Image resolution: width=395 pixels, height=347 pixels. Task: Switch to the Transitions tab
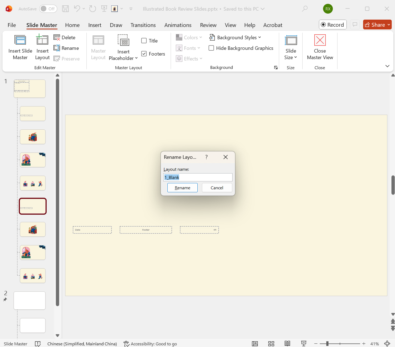(143, 25)
